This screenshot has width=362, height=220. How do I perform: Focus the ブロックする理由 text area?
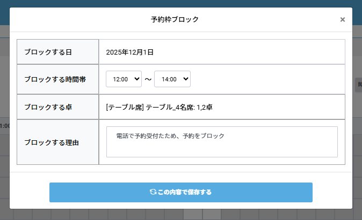(222, 142)
